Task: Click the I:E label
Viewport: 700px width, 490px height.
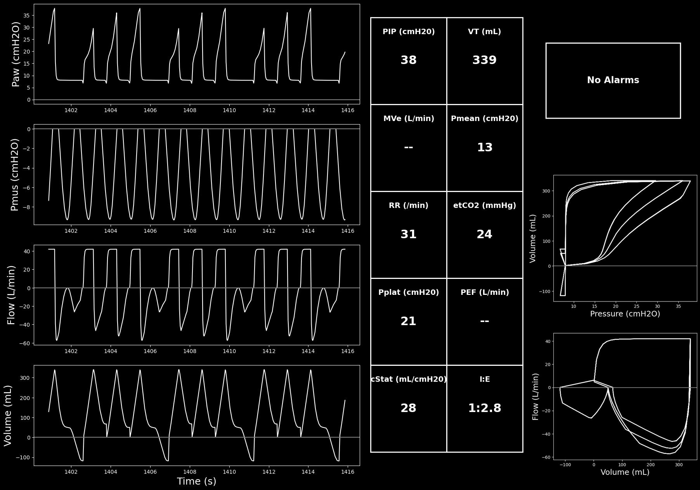Action: click(x=485, y=379)
